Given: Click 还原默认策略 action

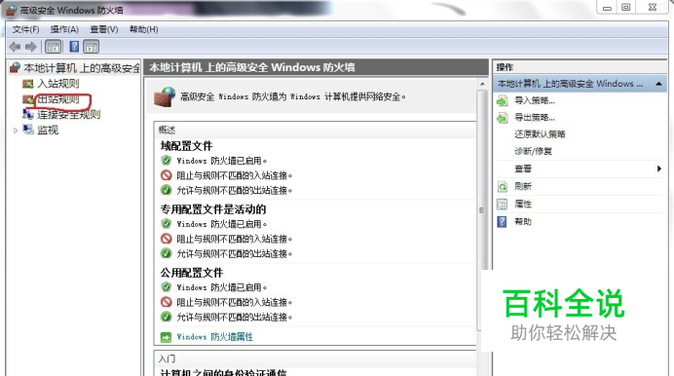Looking at the screenshot, I should pos(540,134).
